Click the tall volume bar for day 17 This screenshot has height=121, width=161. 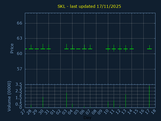tap(149, 96)
